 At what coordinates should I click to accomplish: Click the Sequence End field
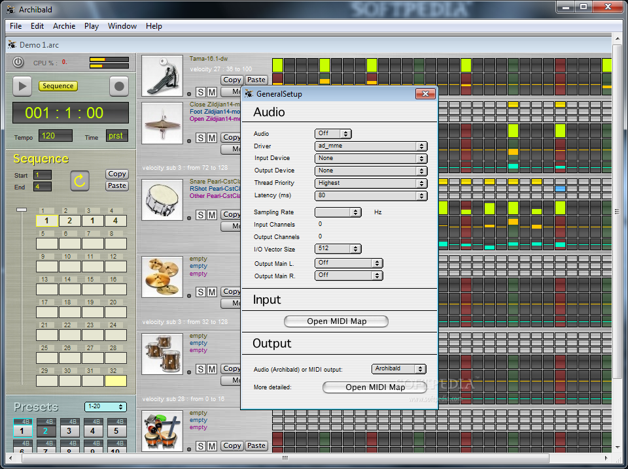(43, 186)
